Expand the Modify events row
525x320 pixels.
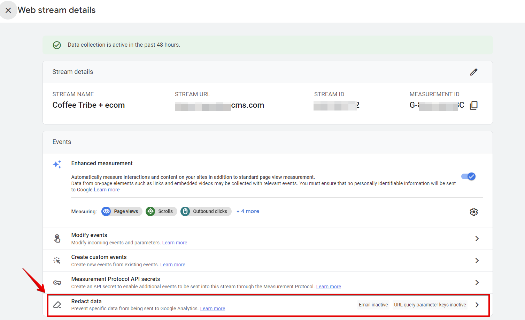pyautogui.click(x=477, y=238)
